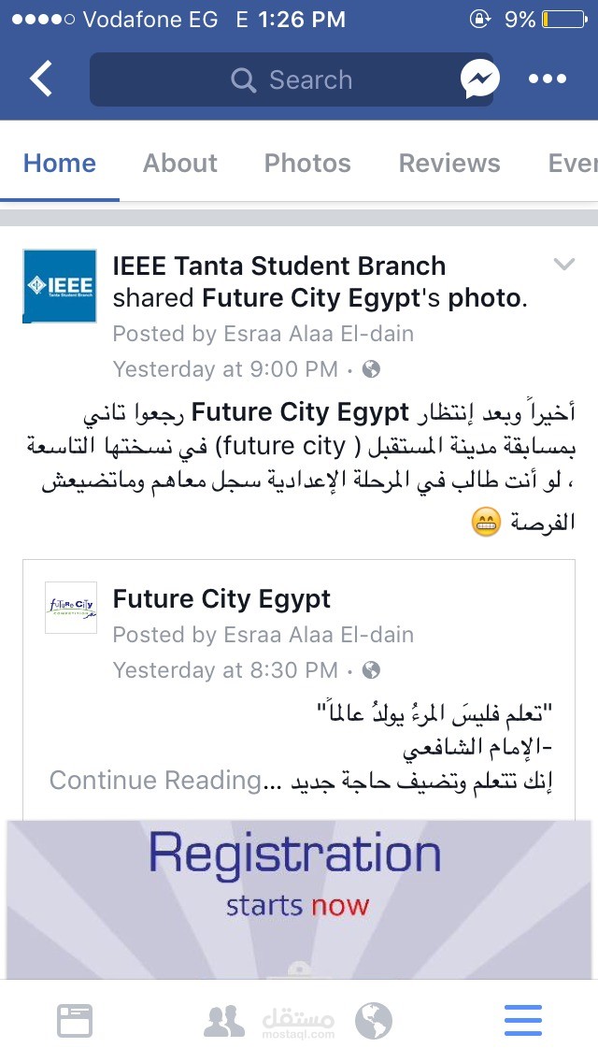This screenshot has width=598, height=1062.
Task: Tap the back arrow in the header
Action: click(x=41, y=79)
